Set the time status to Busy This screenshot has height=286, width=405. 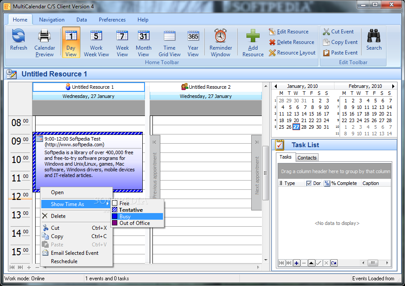click(x=137, y=217)
